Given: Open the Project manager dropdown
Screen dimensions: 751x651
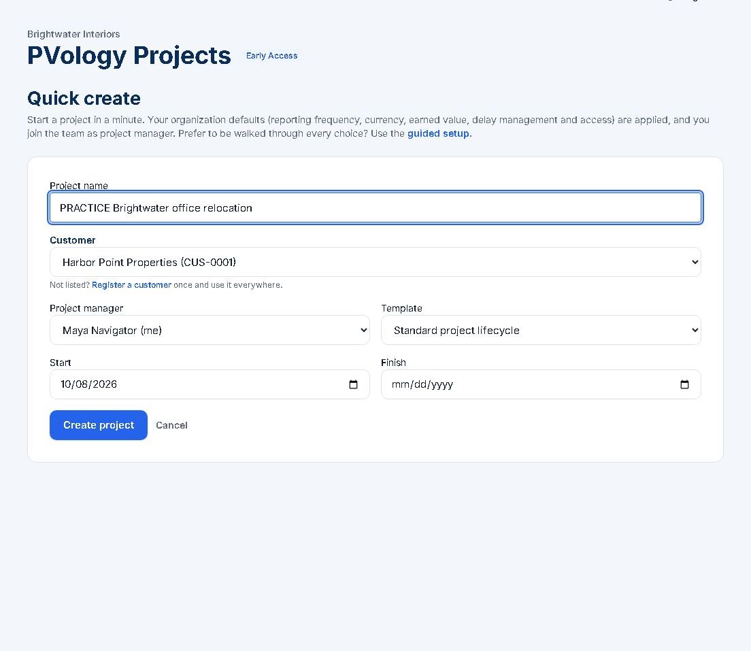Looking at the screenshot, I should [210, 330].
